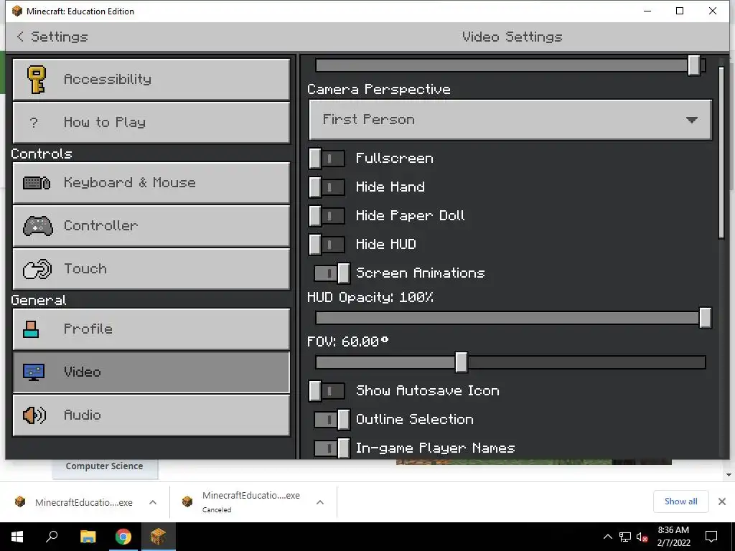Open Keyboard & Mouse settings
The image size is (735, 551).
click(151, 183)
